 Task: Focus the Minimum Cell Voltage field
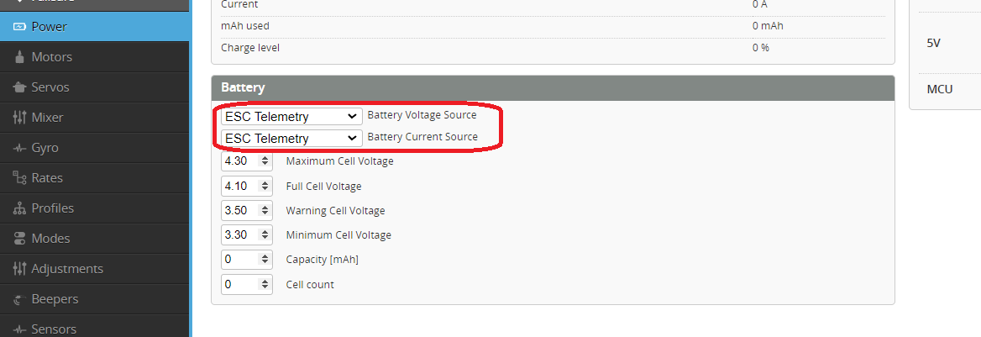click(x=241, y=235)
